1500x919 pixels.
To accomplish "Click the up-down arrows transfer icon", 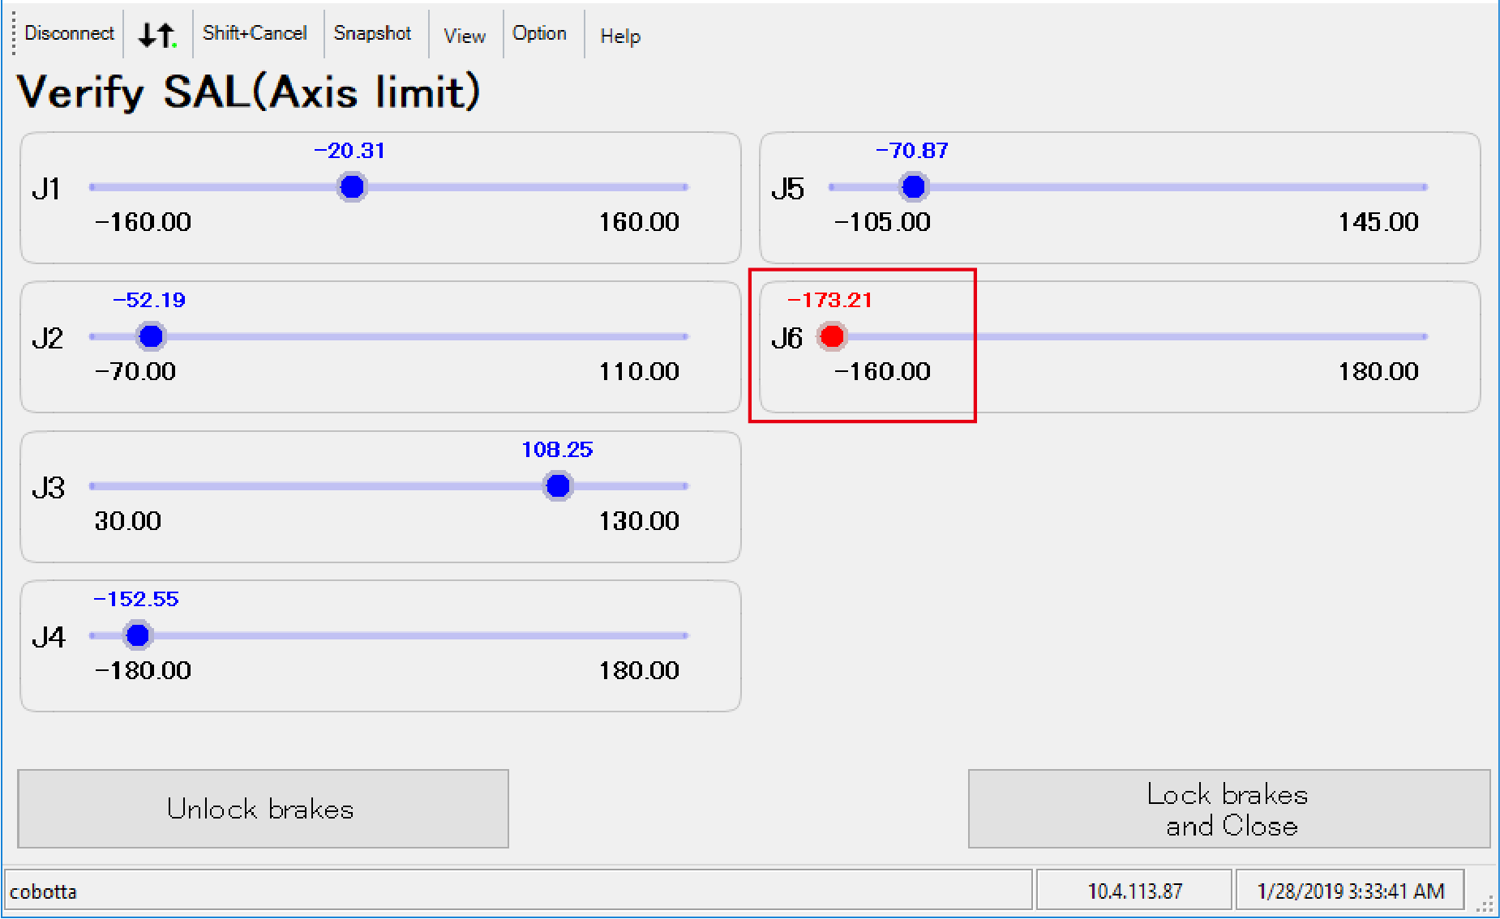I will click(x=157, y=34).
